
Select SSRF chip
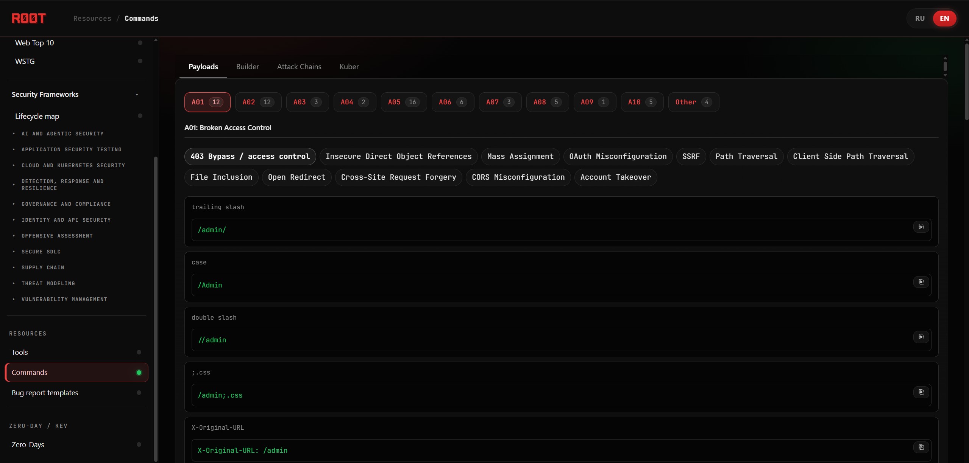(x=691, y=157)
